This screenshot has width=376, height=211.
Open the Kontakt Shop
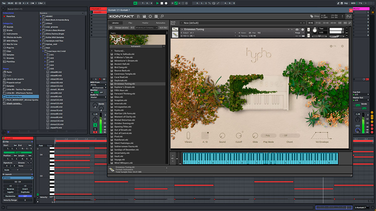click(x=315, y=16)
